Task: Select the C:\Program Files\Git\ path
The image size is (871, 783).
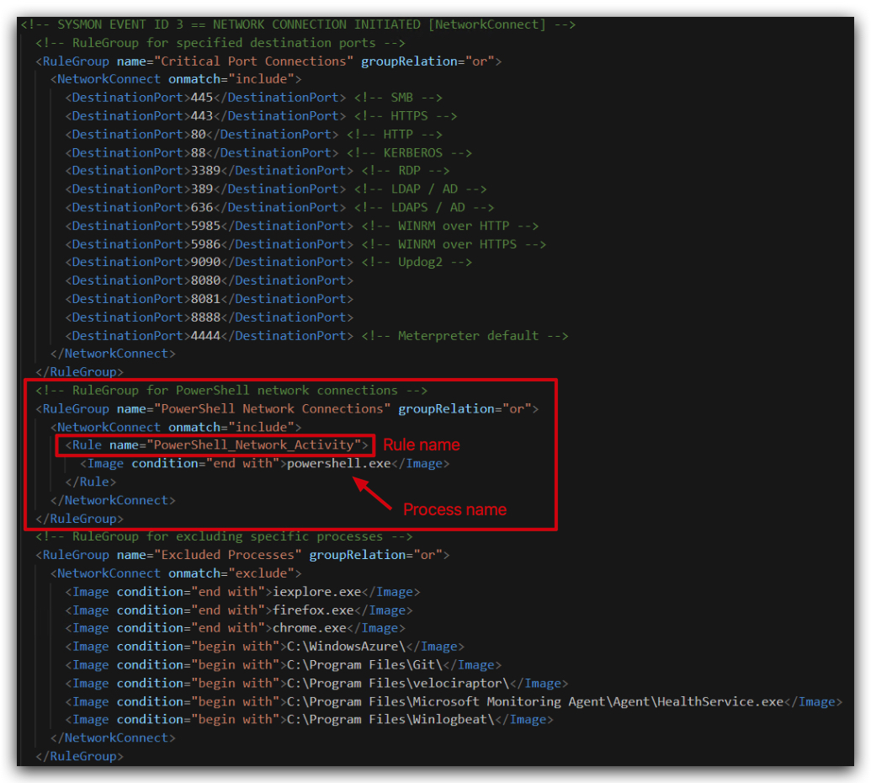Action: point(365,664)
